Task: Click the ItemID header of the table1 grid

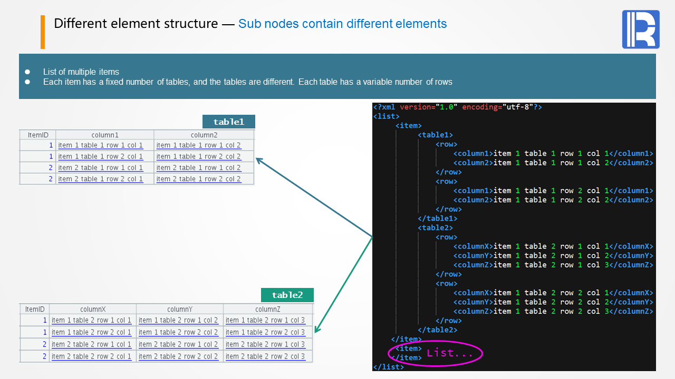Action: [x=38, y=135]
